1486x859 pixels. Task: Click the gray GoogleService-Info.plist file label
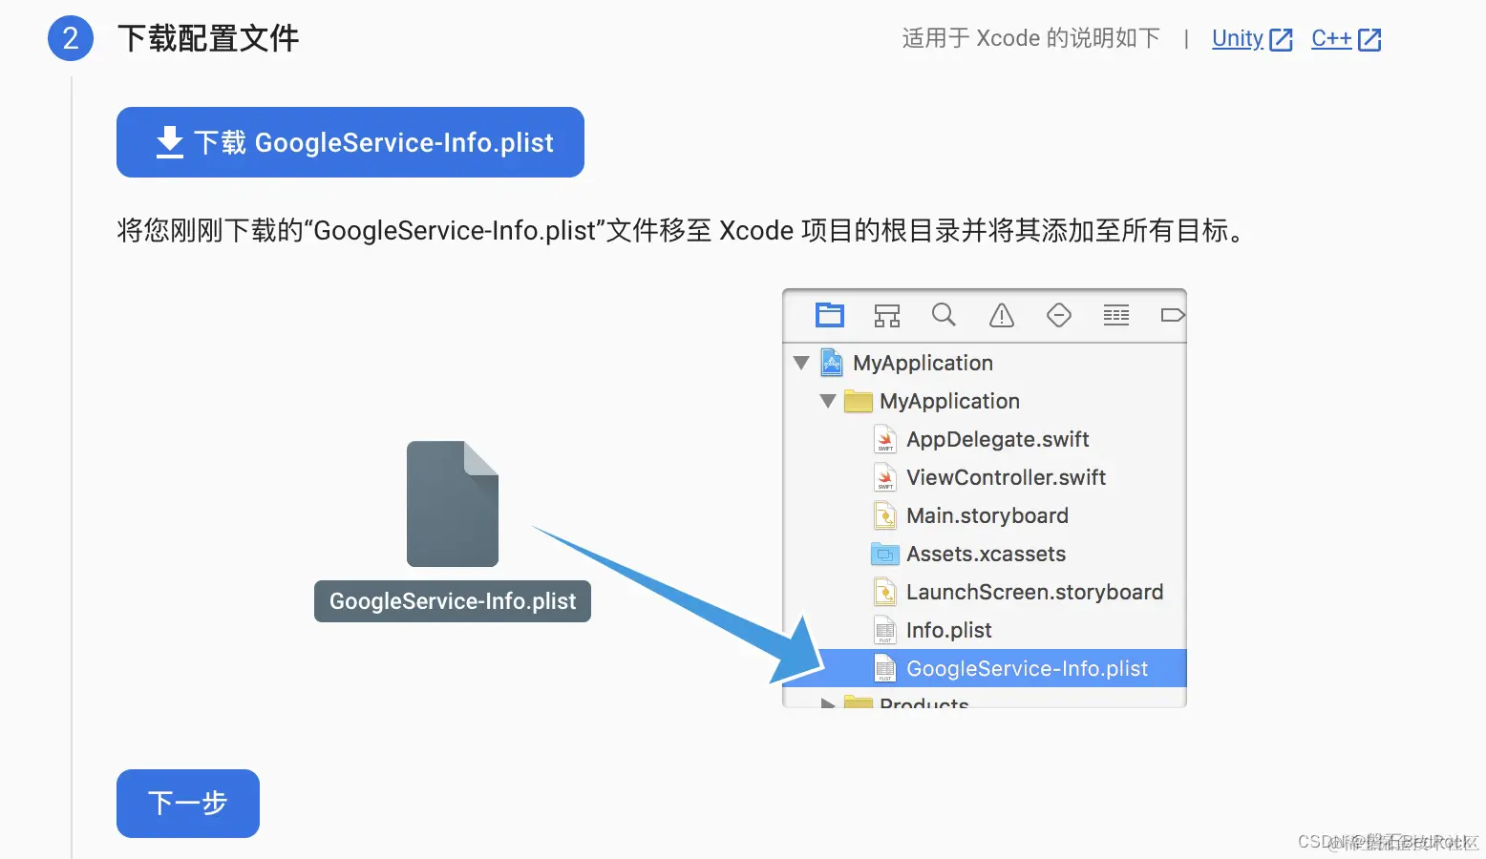(453, 601)
